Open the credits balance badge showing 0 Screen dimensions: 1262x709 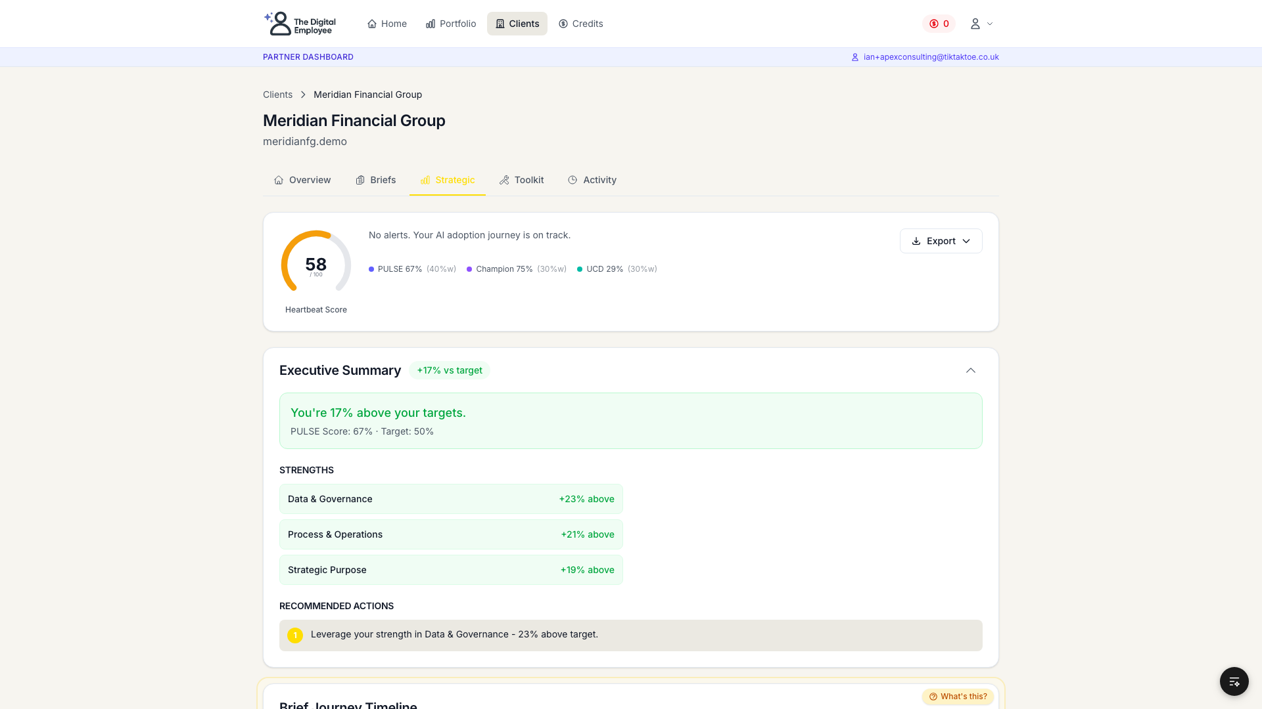[939, 24]
